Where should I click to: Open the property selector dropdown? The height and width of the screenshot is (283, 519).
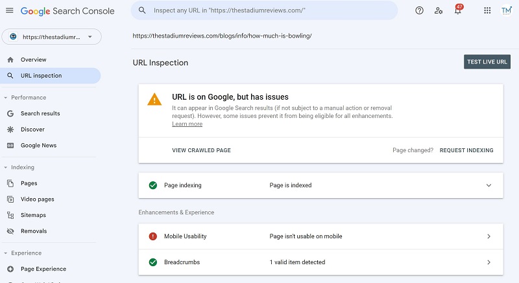point(52,37)
